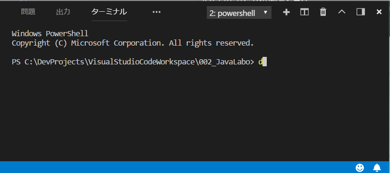
Task: Switch to the 問題 tab
Action: pyautogui.click(x=28, y=12)
